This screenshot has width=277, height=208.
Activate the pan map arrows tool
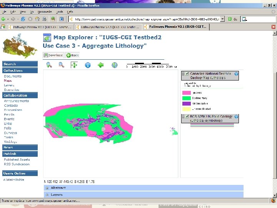(x=74, y=65)
